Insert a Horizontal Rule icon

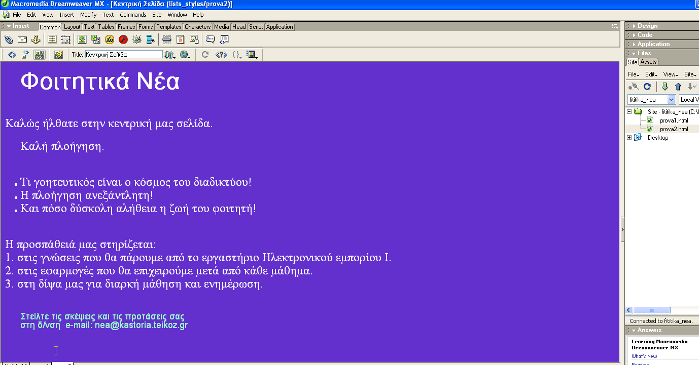166,39
